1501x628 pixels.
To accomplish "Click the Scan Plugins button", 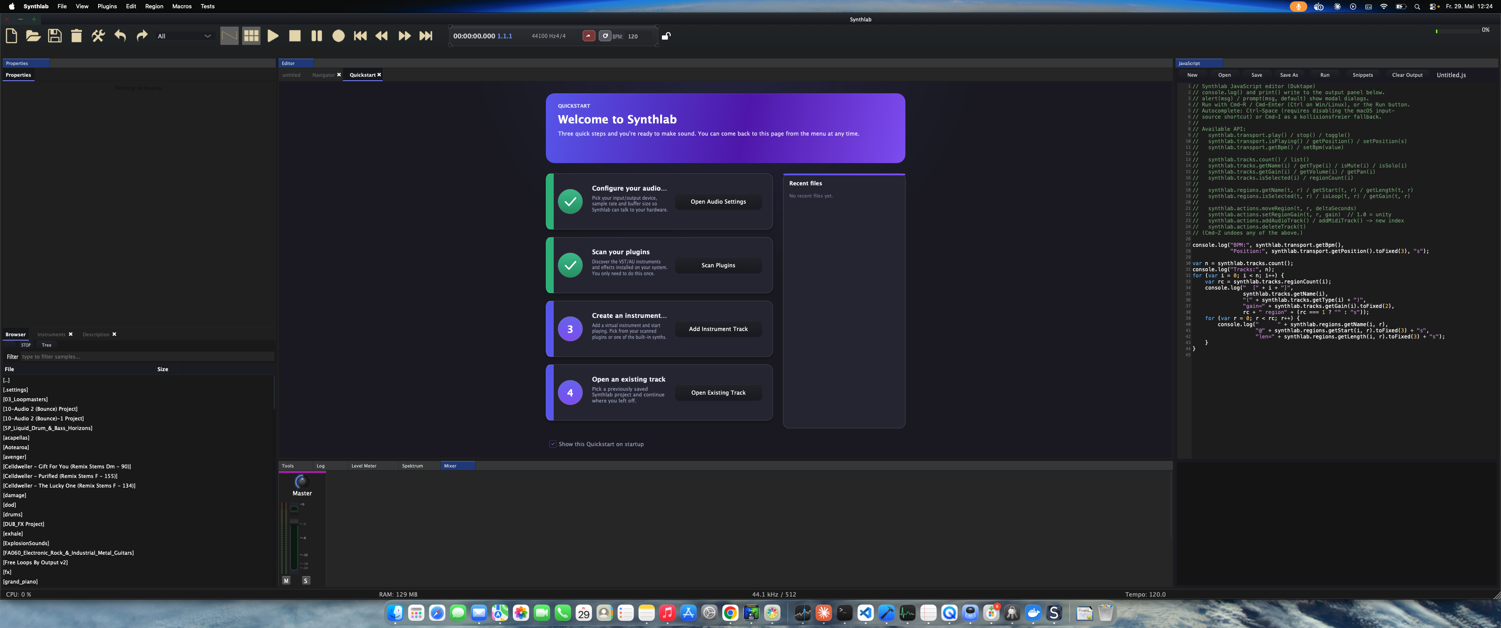I will 718,265.
